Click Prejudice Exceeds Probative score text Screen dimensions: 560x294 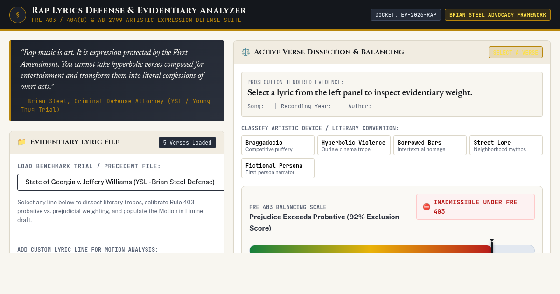coord(324,223)
